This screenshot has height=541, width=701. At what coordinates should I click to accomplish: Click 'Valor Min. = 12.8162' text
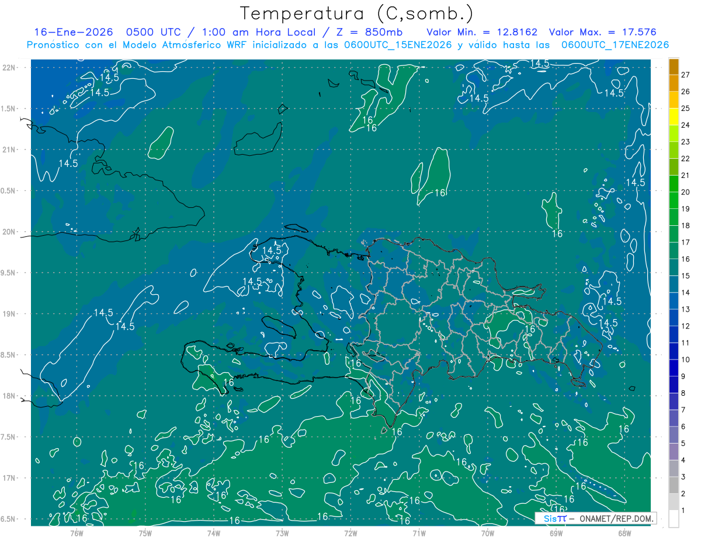coord(481,32)
